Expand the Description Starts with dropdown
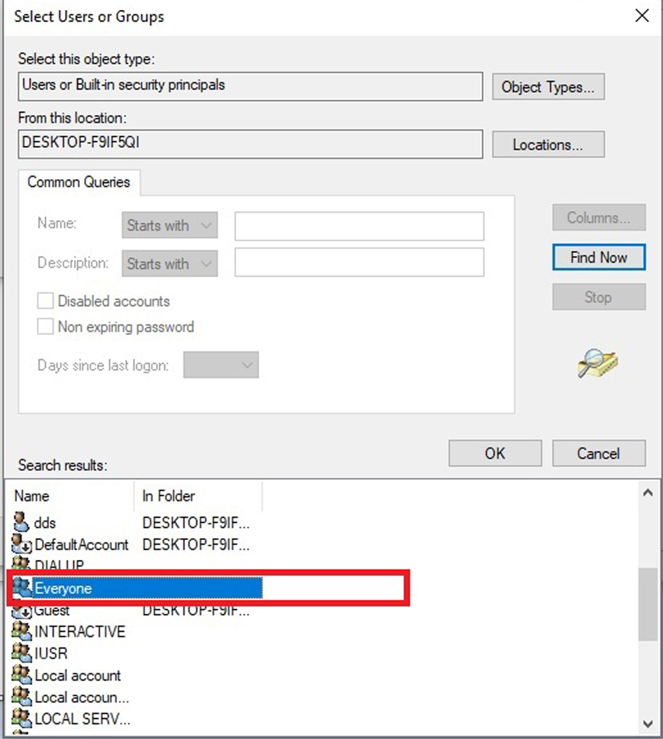The height and width of the screenshot is (739, 663). click(x=169, y=264)
